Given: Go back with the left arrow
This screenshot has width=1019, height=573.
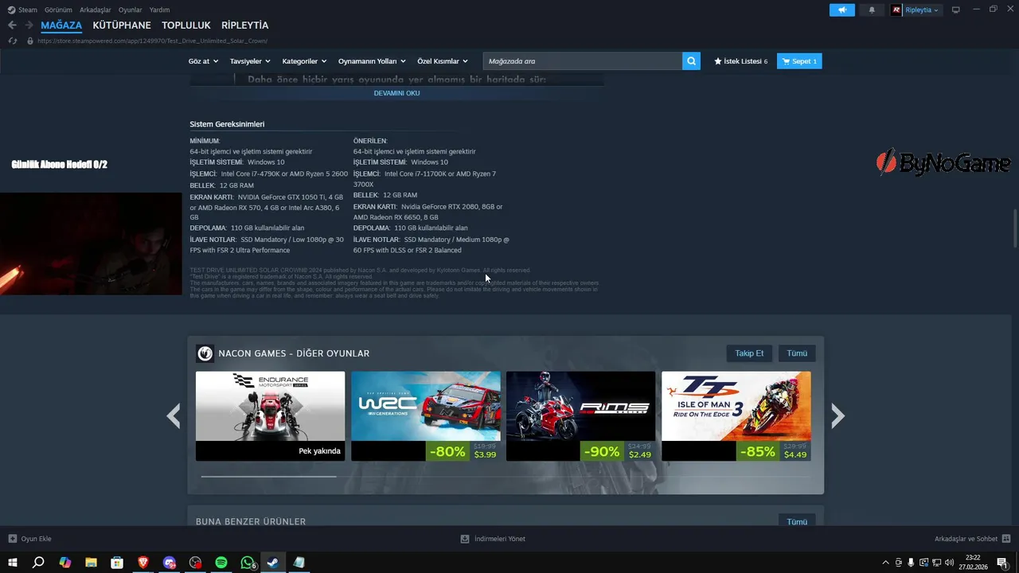Looking at the screenshot, I should tap(12, 25).
